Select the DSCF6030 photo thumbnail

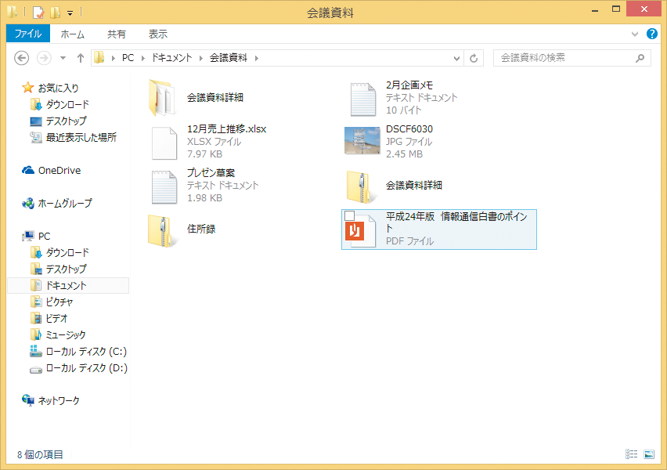(362, 140)
